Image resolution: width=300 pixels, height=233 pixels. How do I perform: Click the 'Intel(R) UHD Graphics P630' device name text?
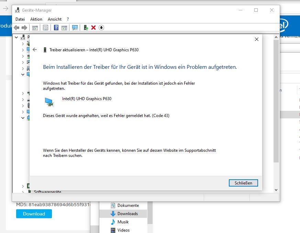pyautogui.click(x=87, y=99)
